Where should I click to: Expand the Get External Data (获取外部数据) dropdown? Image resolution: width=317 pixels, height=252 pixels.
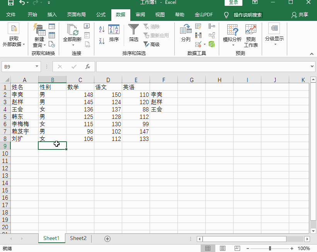pos(14,45)
